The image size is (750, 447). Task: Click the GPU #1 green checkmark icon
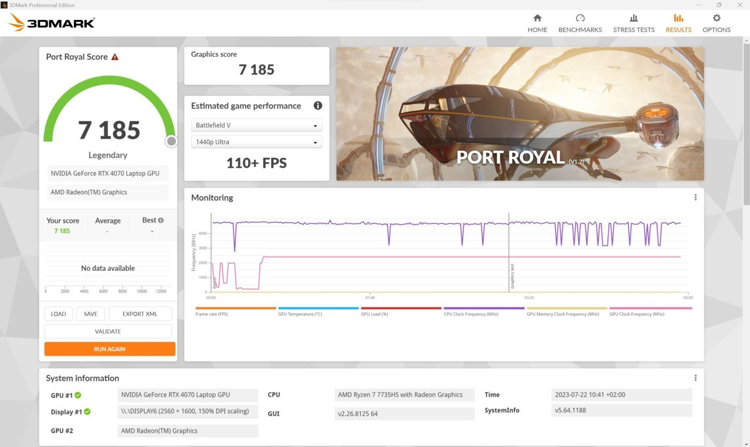point(78,395)
